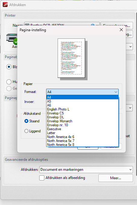Select A6 in the paper format list
Screen dimensions: 137x205
82,105
